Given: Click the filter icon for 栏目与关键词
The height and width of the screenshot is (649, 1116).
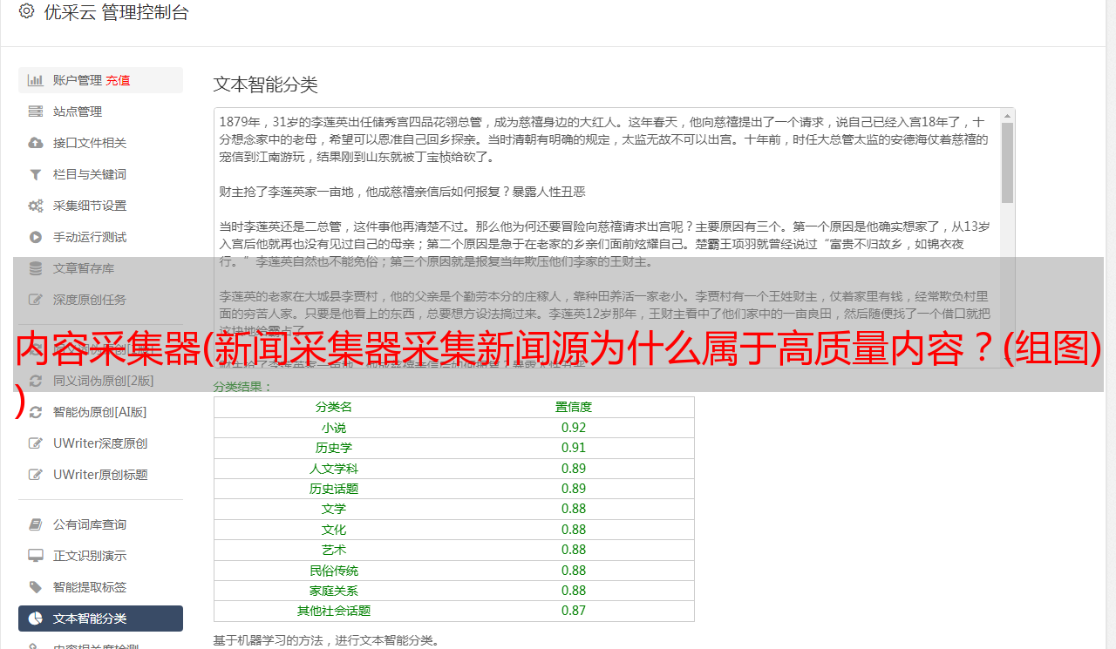Looking at the screenshot, I should pos(36,174).
